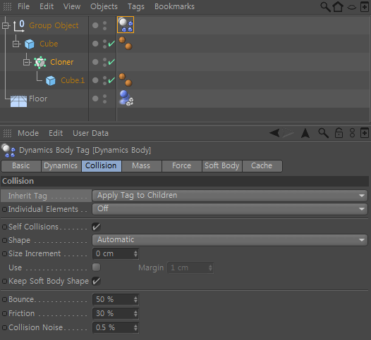Enable the Use checkbox
Viewport: 371px width, 340px height.
pyautogui.click(x=97, y=267)
